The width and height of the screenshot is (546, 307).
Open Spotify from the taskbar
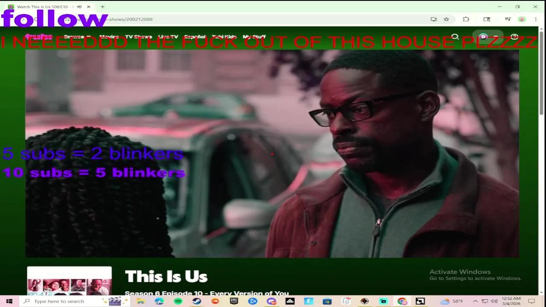178,301
